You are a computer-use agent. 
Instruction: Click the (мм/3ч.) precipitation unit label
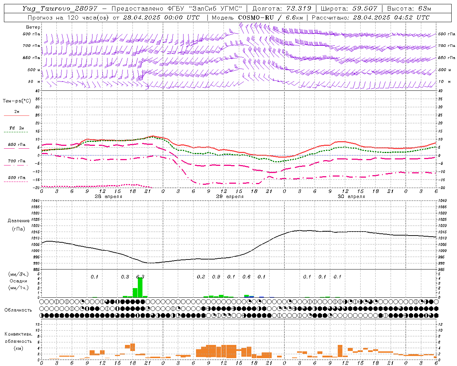[x=19, y=274]
